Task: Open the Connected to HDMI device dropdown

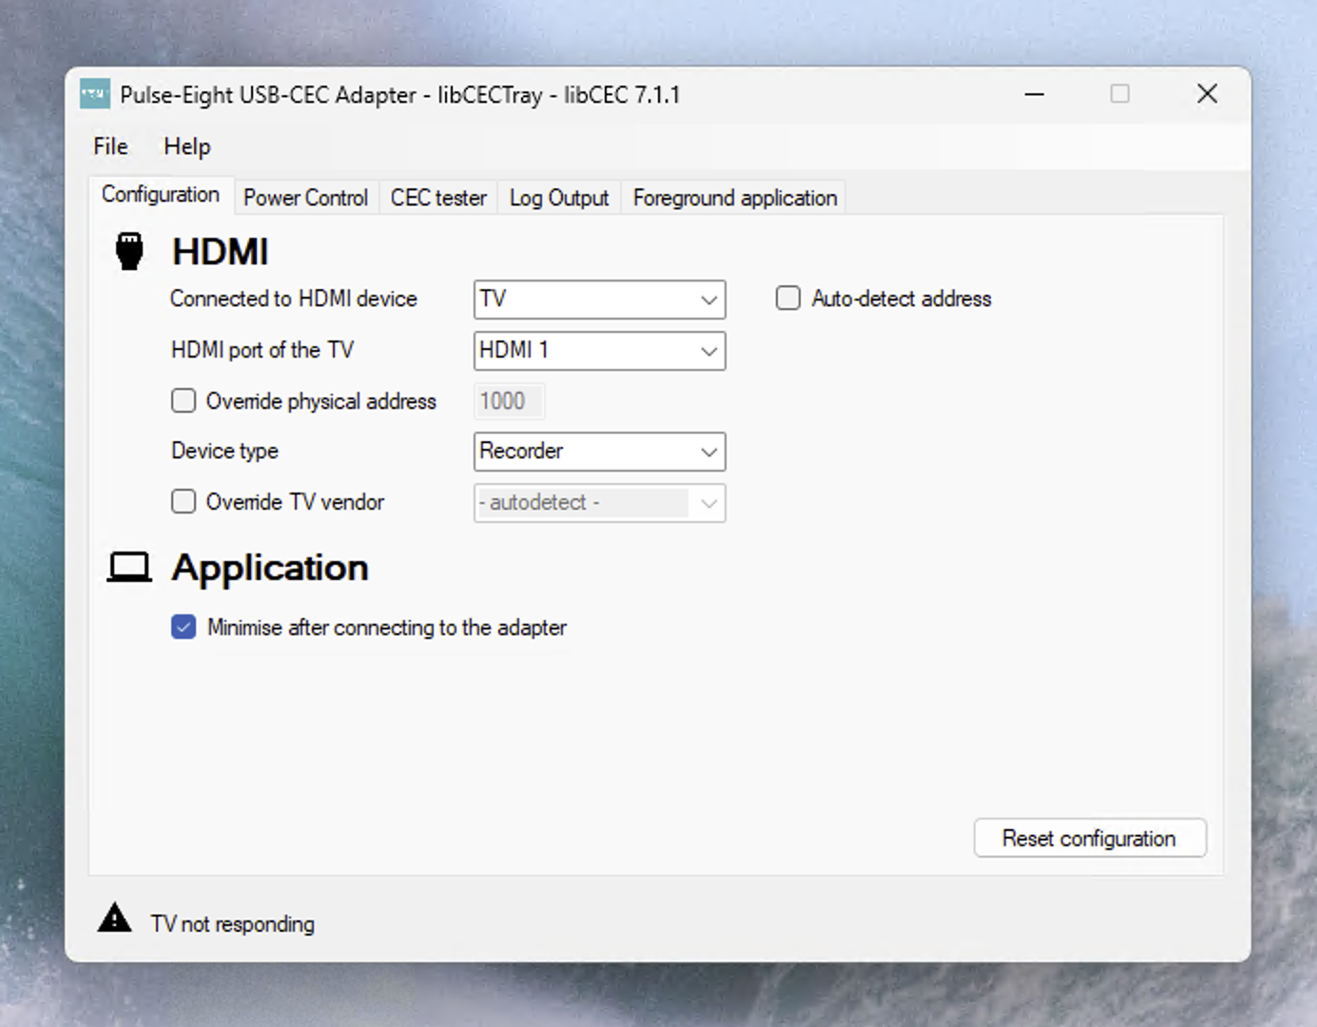Action: coord(600,300)
